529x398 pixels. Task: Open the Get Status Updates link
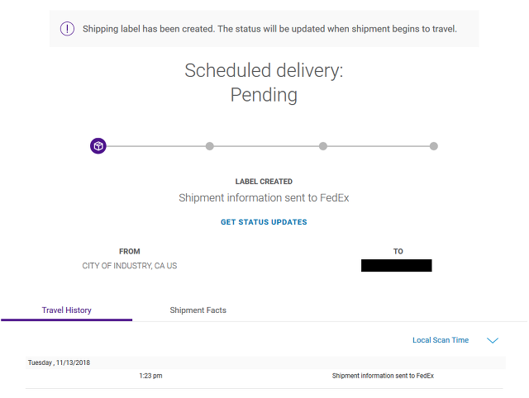[264, 222]
